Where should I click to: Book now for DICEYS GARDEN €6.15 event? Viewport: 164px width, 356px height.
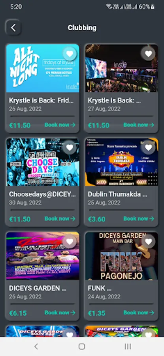[60, 312]
